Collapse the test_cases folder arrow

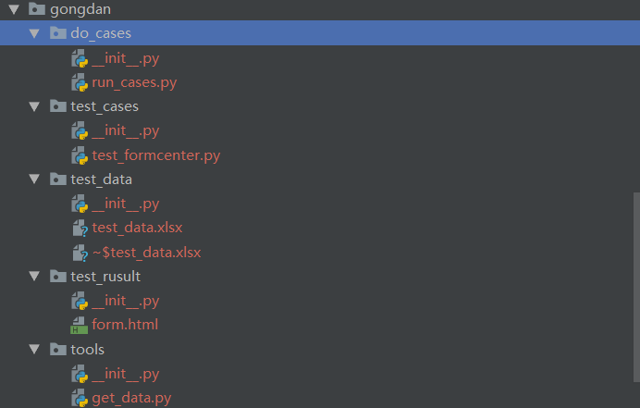[34, 106]
